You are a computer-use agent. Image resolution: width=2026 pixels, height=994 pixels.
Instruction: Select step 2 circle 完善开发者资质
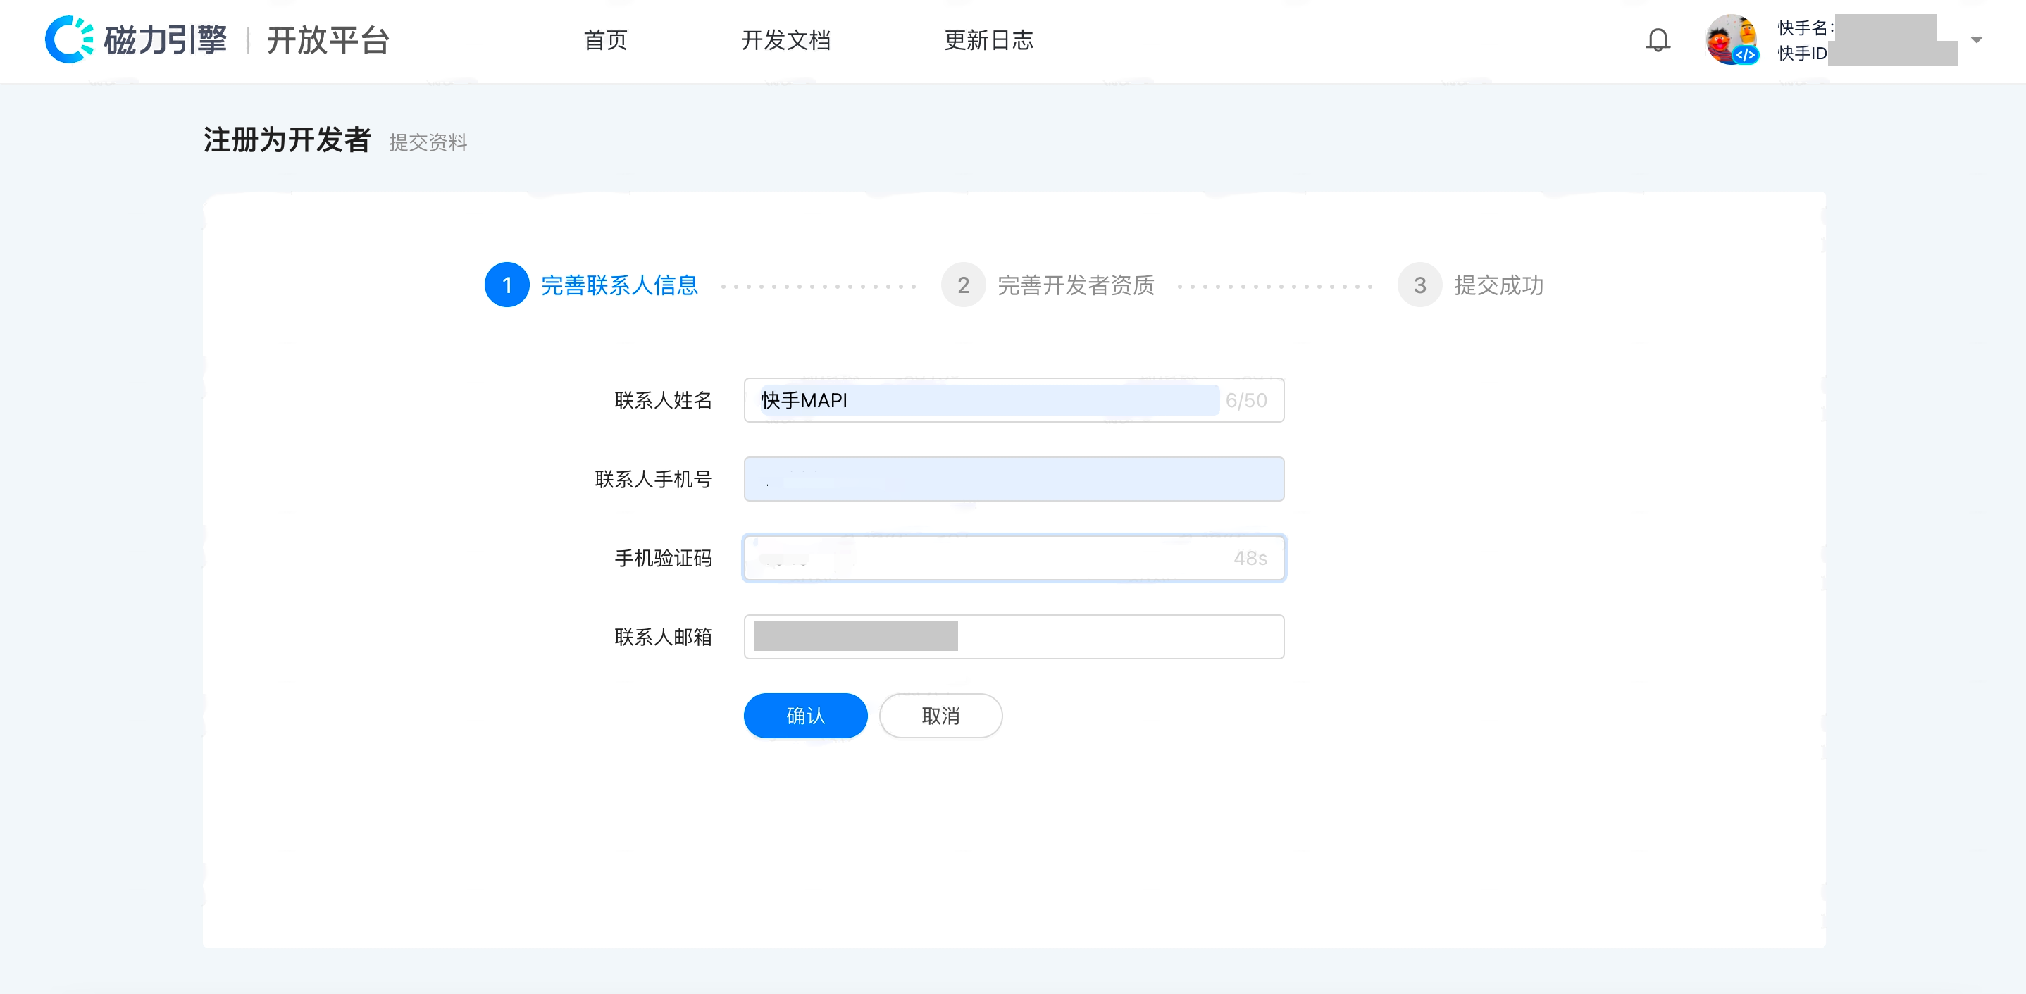[964, 285]
